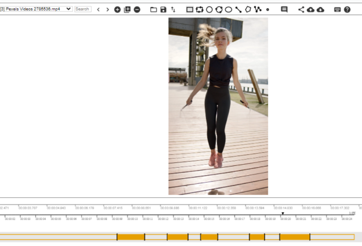Click the 00:00:03.707 time label
The height and width of the screenshot is (246, 362).
tap(28, 208)
